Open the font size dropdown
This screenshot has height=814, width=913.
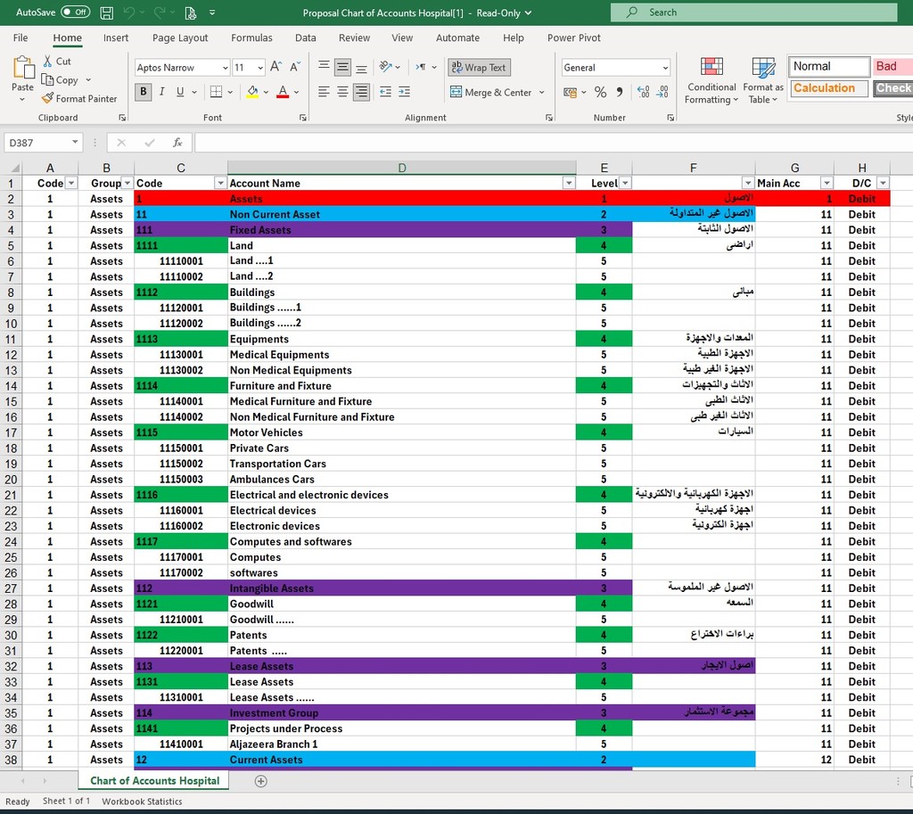coord(260,68)
